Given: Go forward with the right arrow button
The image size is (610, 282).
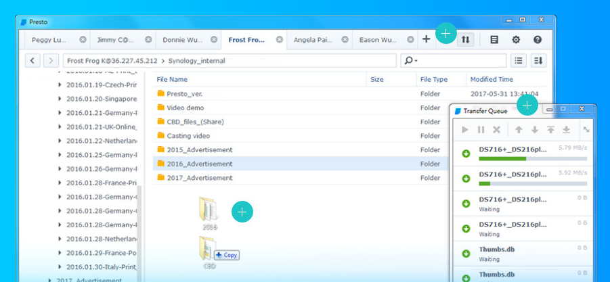Looking at the screenshot, I should click(x=51, y=61).
